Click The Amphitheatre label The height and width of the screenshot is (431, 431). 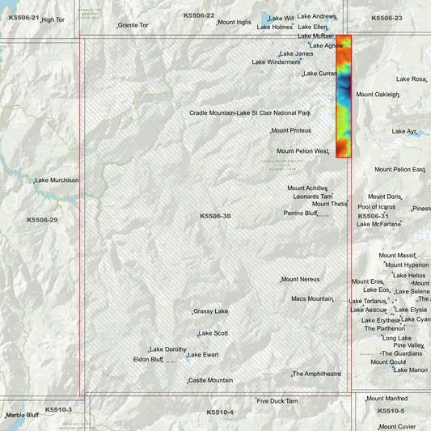point(317,374)
